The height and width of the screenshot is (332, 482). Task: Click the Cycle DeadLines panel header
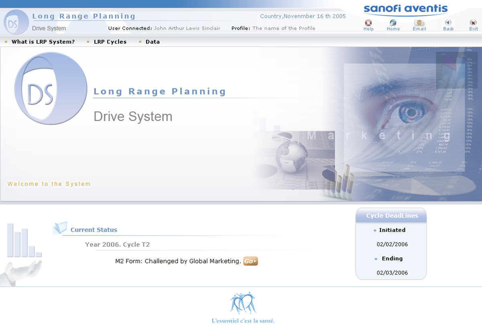tap(392, 216)
